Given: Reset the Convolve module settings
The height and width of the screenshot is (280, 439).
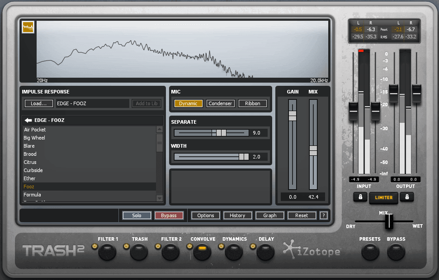Looking at the screenshot, I should point(302,215).
